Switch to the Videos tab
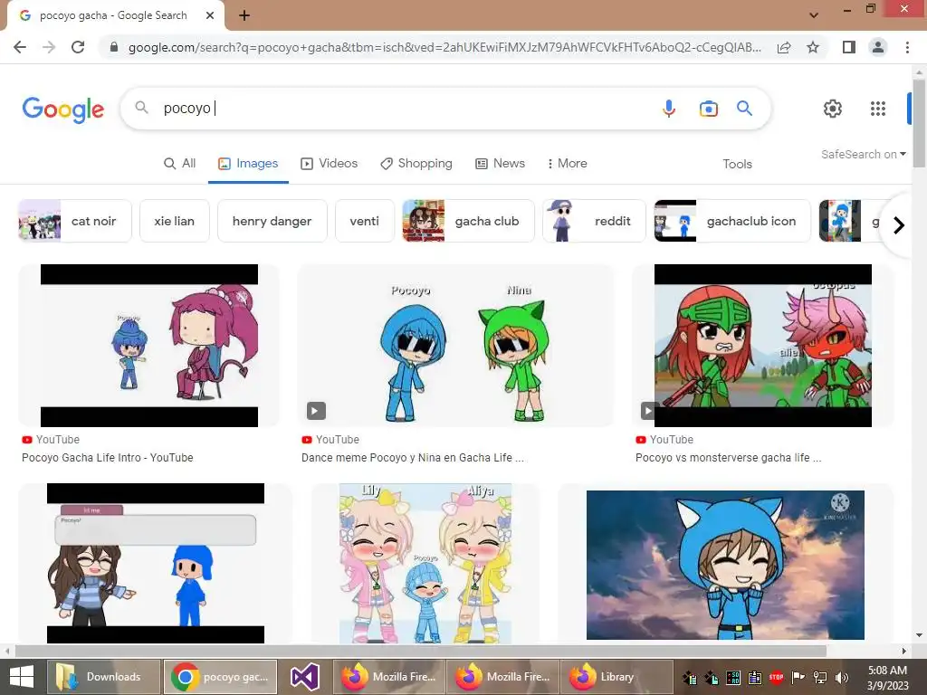 [330, 164]
